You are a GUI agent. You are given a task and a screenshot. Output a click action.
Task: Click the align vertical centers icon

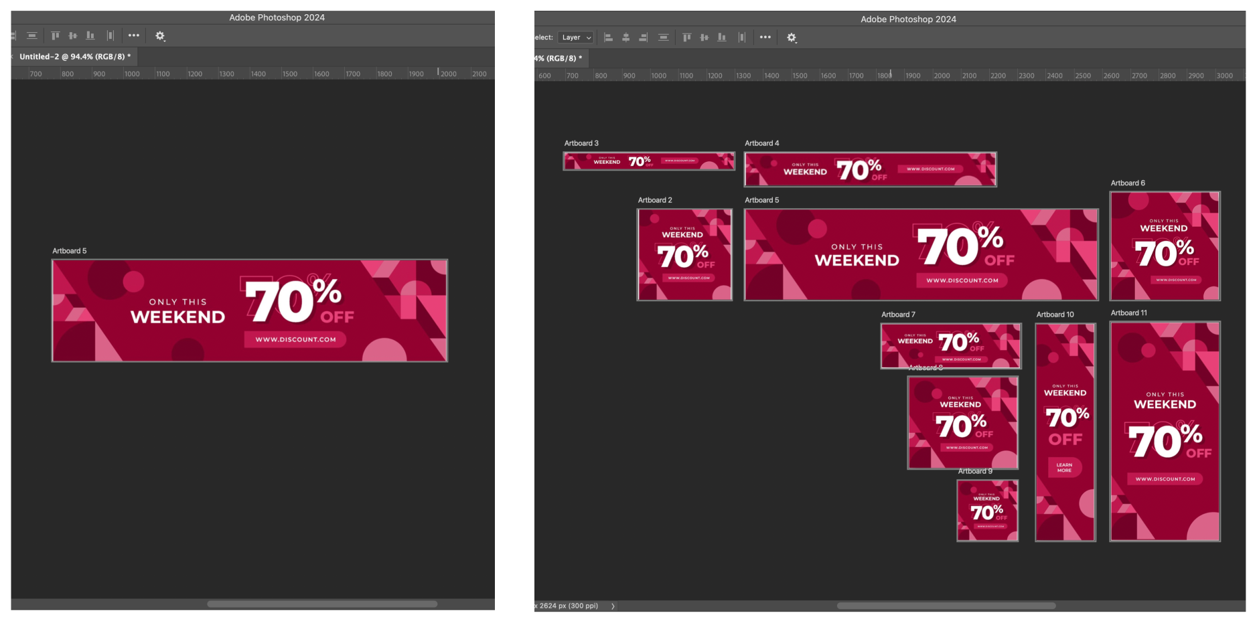[x=705, y=37]
